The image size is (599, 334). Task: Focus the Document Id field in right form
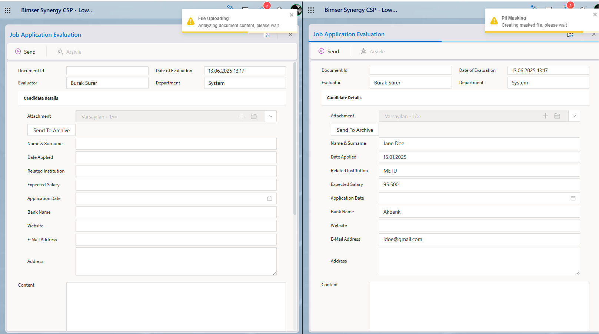tap(411, 70)
